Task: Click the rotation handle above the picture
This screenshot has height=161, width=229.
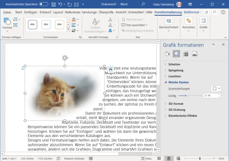Action: 65,58
